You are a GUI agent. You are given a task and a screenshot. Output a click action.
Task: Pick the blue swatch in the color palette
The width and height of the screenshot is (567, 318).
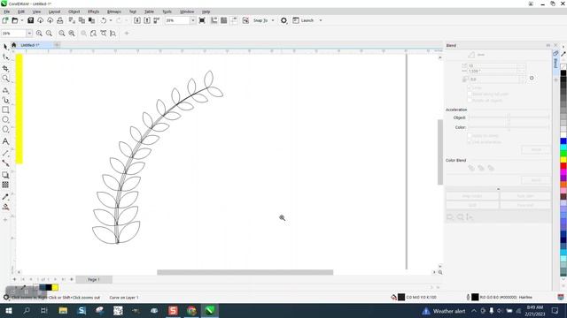click(x=563, y=141)
